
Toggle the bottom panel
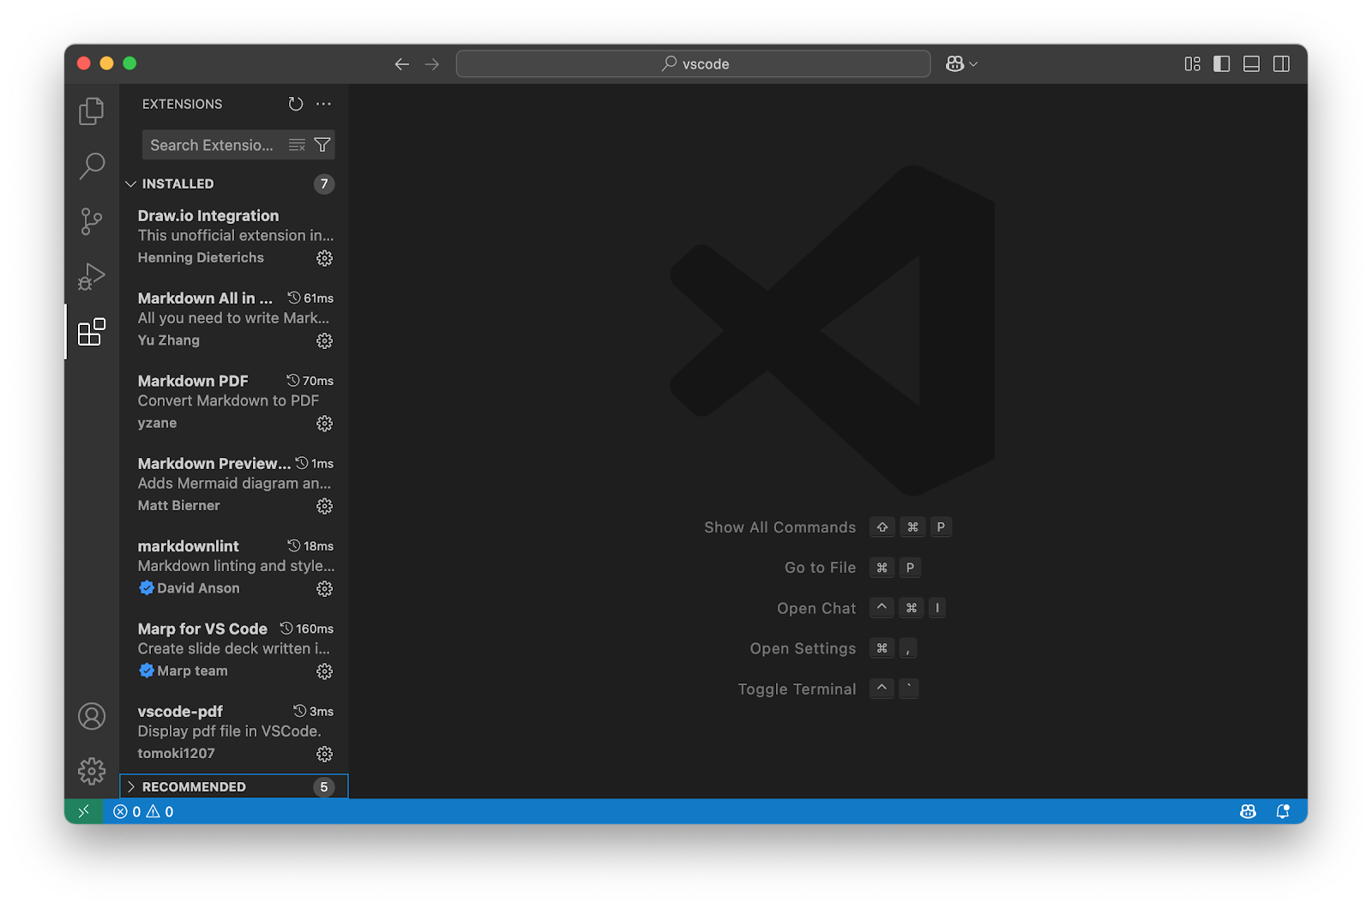[1252, 64]
